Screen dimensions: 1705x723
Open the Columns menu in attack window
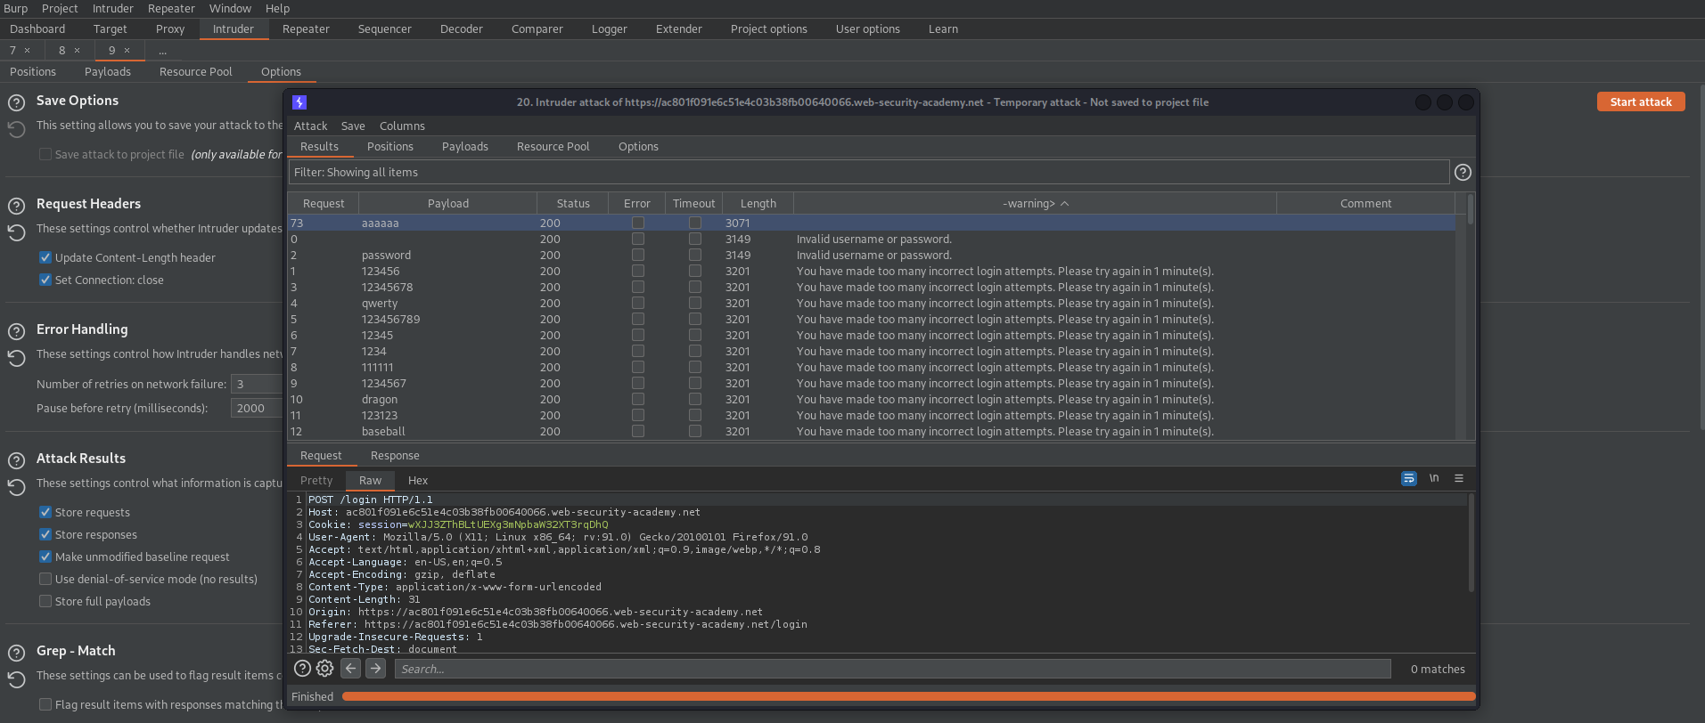point(402,126)
